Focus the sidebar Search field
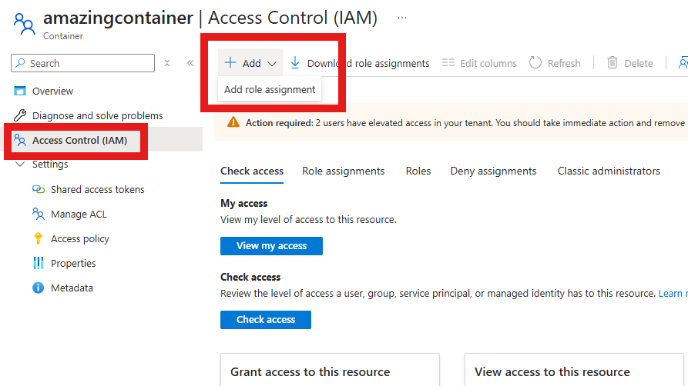Image resolution: width=688 pixels, height=386 pixels. 83,63
